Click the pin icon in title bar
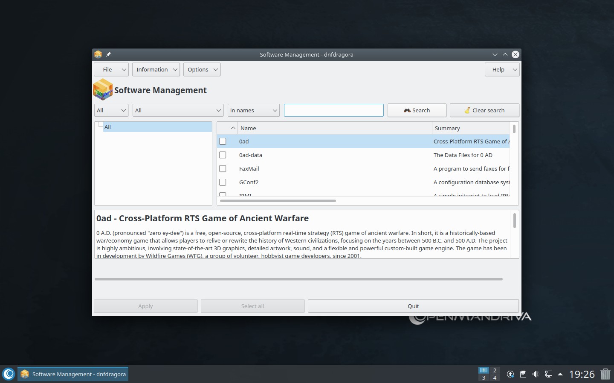 (x=108, y=54)
